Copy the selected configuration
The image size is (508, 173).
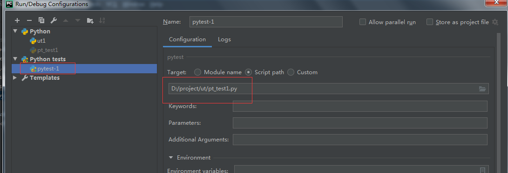coord(41,20)
